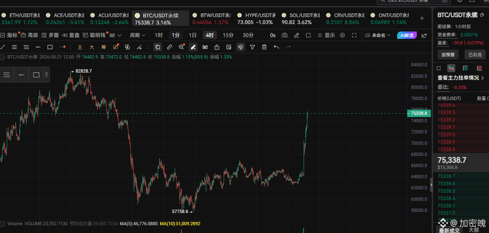Toggle fullscreen chart mode
The height and width of the screenshot is (233, 489).
[x=354, y=35]
